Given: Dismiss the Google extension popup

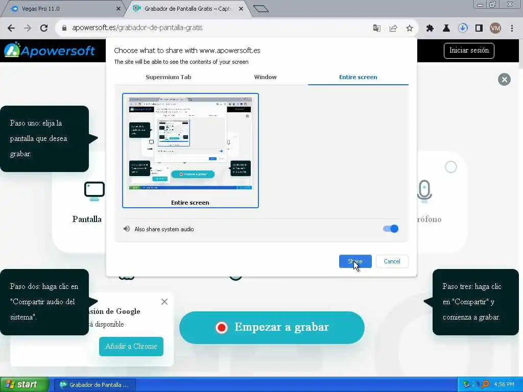Looking at the screenshot, I should pos(164,302).
